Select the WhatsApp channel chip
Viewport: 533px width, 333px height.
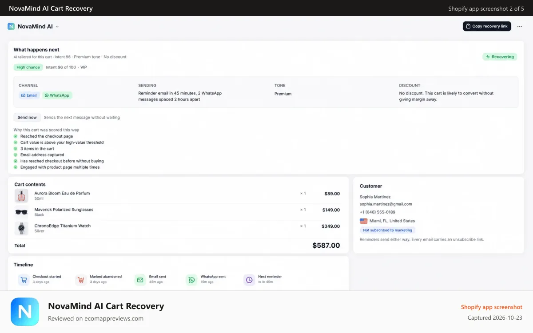pyautogui.click(x=57, y=95)
